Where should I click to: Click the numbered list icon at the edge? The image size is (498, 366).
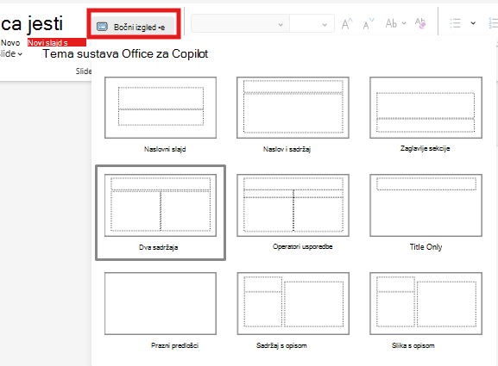point(493,23)
